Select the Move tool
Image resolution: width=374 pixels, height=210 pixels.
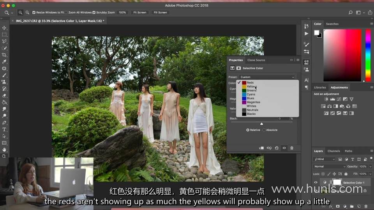coord(4,28)
